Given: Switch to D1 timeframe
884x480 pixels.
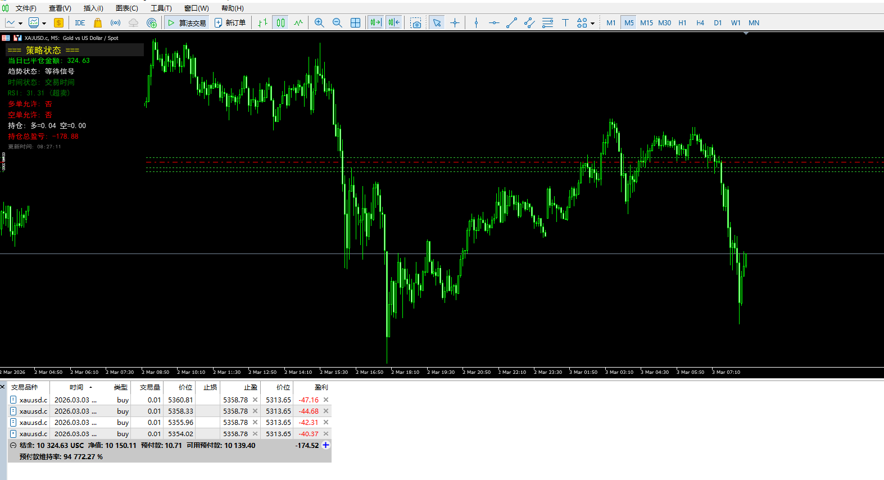Looking at the screenshot, I should click(718, 22).
